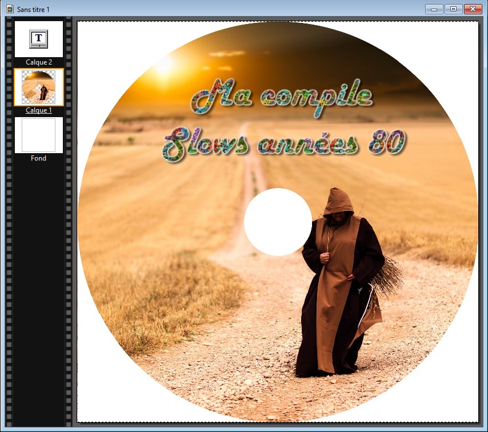Click the hooded monk figure in the image

[x=338, y=286]
